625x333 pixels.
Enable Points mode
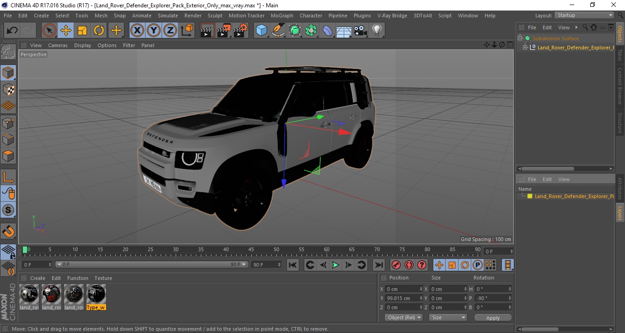pyautogui.click(x=8, y=123)
